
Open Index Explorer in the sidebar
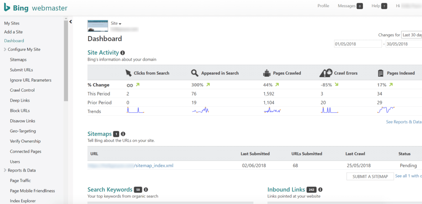(x=23, y=201)
